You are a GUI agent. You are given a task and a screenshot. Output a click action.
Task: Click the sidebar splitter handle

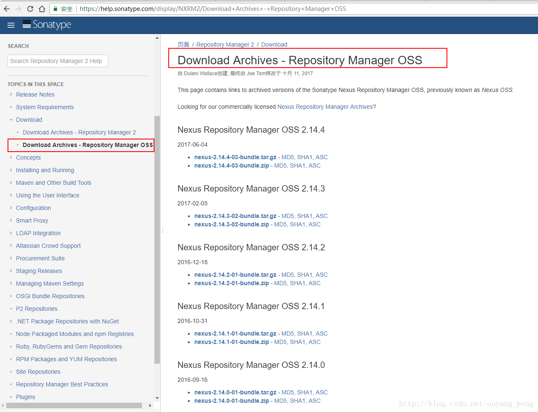(162, 230)
